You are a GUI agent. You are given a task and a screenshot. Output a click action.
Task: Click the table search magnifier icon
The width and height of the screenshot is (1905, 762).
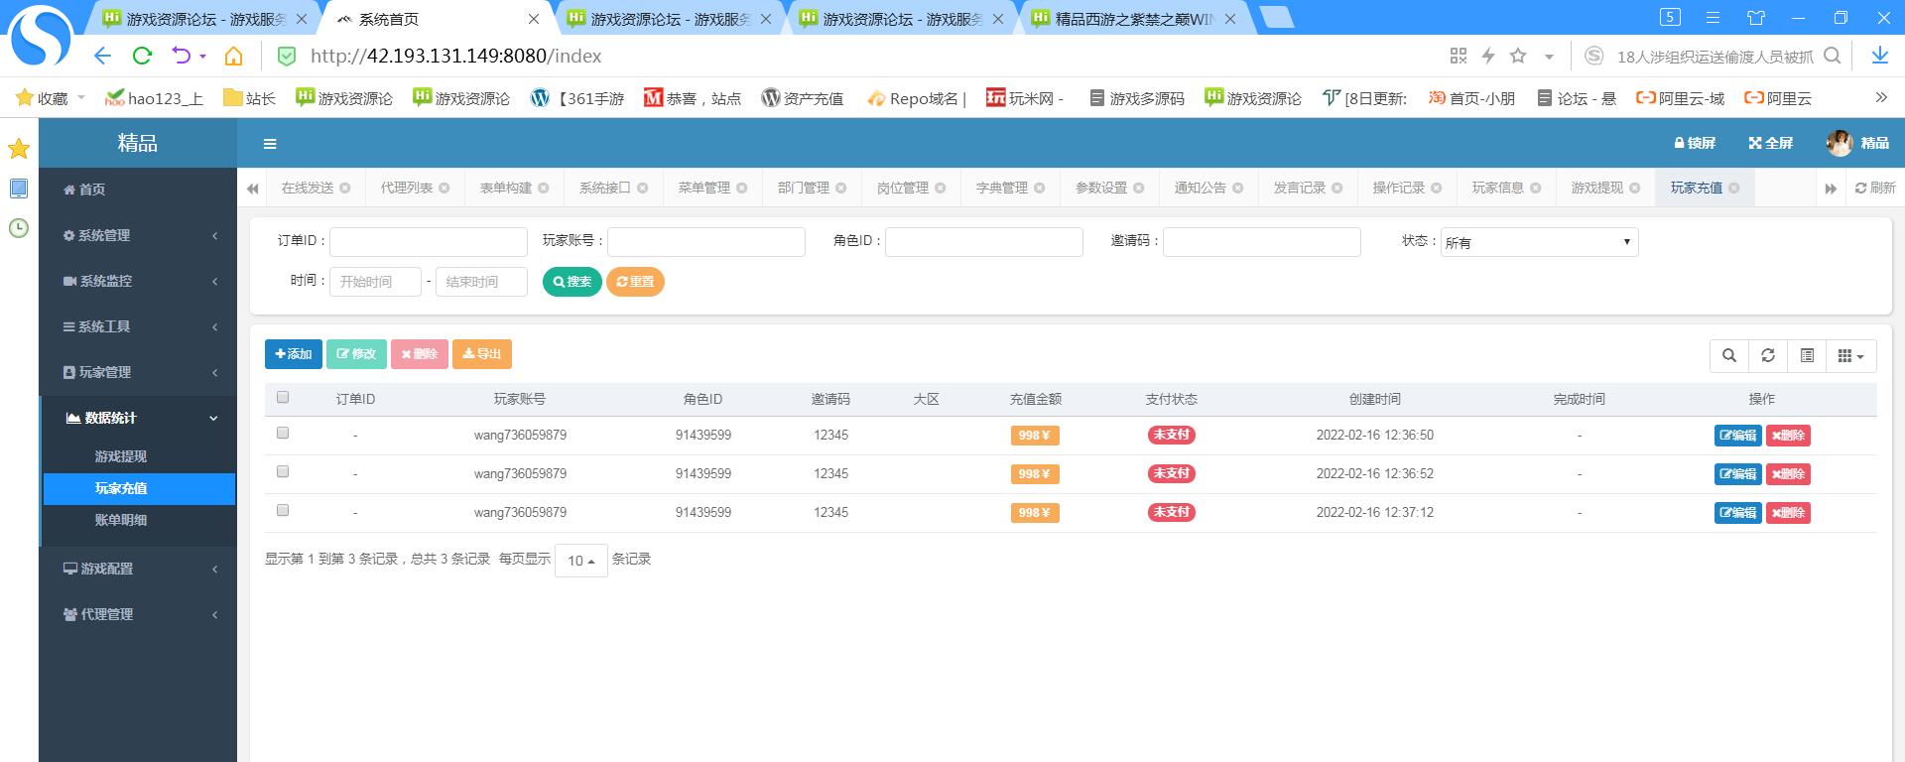(x=1729, y=356)
